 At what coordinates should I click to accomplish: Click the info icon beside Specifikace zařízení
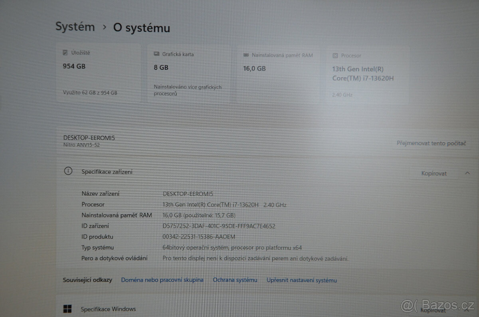(68, 170)
